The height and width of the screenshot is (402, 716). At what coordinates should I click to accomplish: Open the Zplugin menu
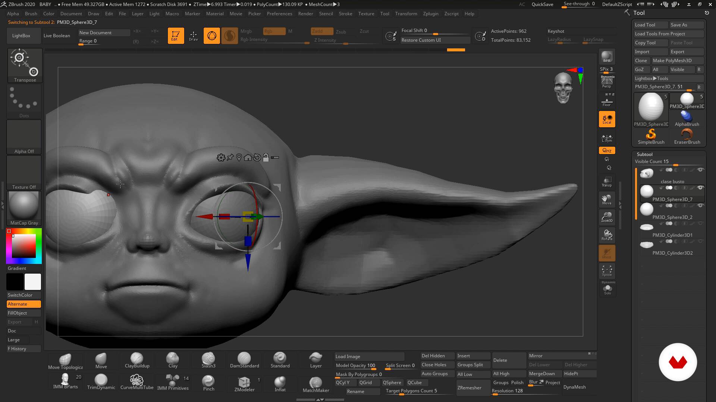(430, 14)
